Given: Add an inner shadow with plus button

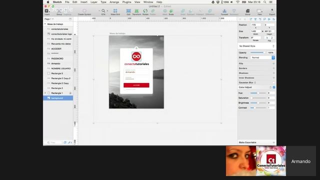Looking at the screenshot, I should coord(273,78).
